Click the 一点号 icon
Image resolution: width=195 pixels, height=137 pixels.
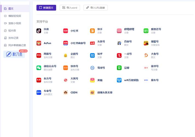pyautogui.click(x=119, y=55)
